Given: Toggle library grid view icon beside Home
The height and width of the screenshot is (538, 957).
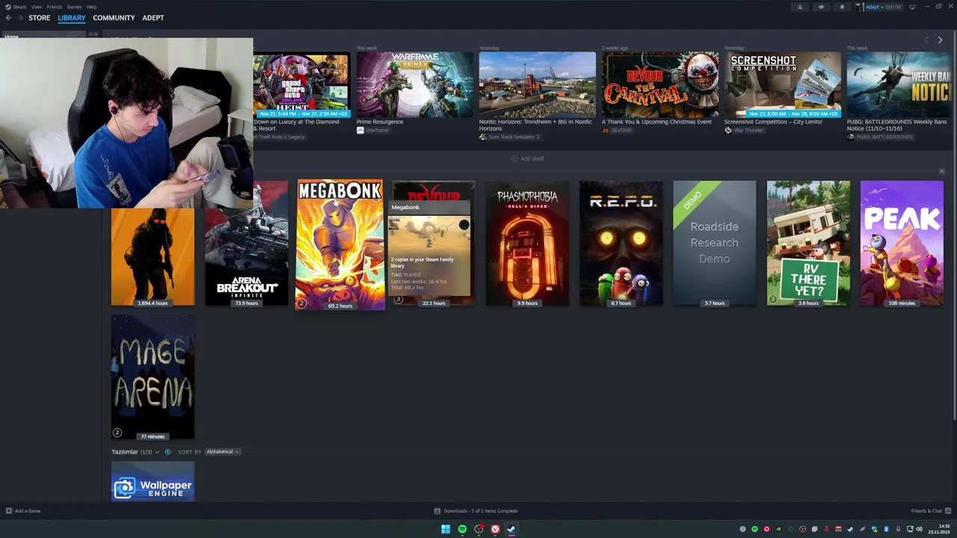Looking at the screenshot, I should [93, 34].
